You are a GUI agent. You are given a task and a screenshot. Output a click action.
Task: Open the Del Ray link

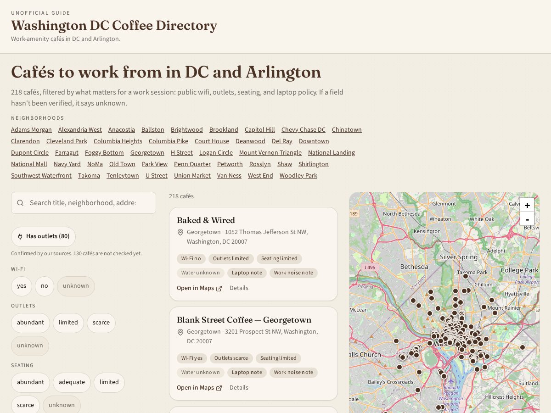282,141
